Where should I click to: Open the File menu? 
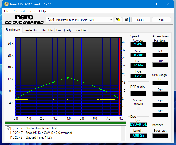pos(6,11)
